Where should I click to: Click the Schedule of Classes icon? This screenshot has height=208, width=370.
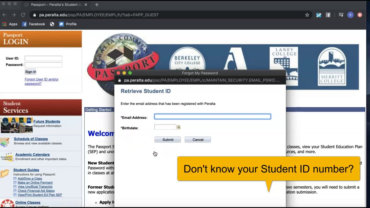[5, 142]
